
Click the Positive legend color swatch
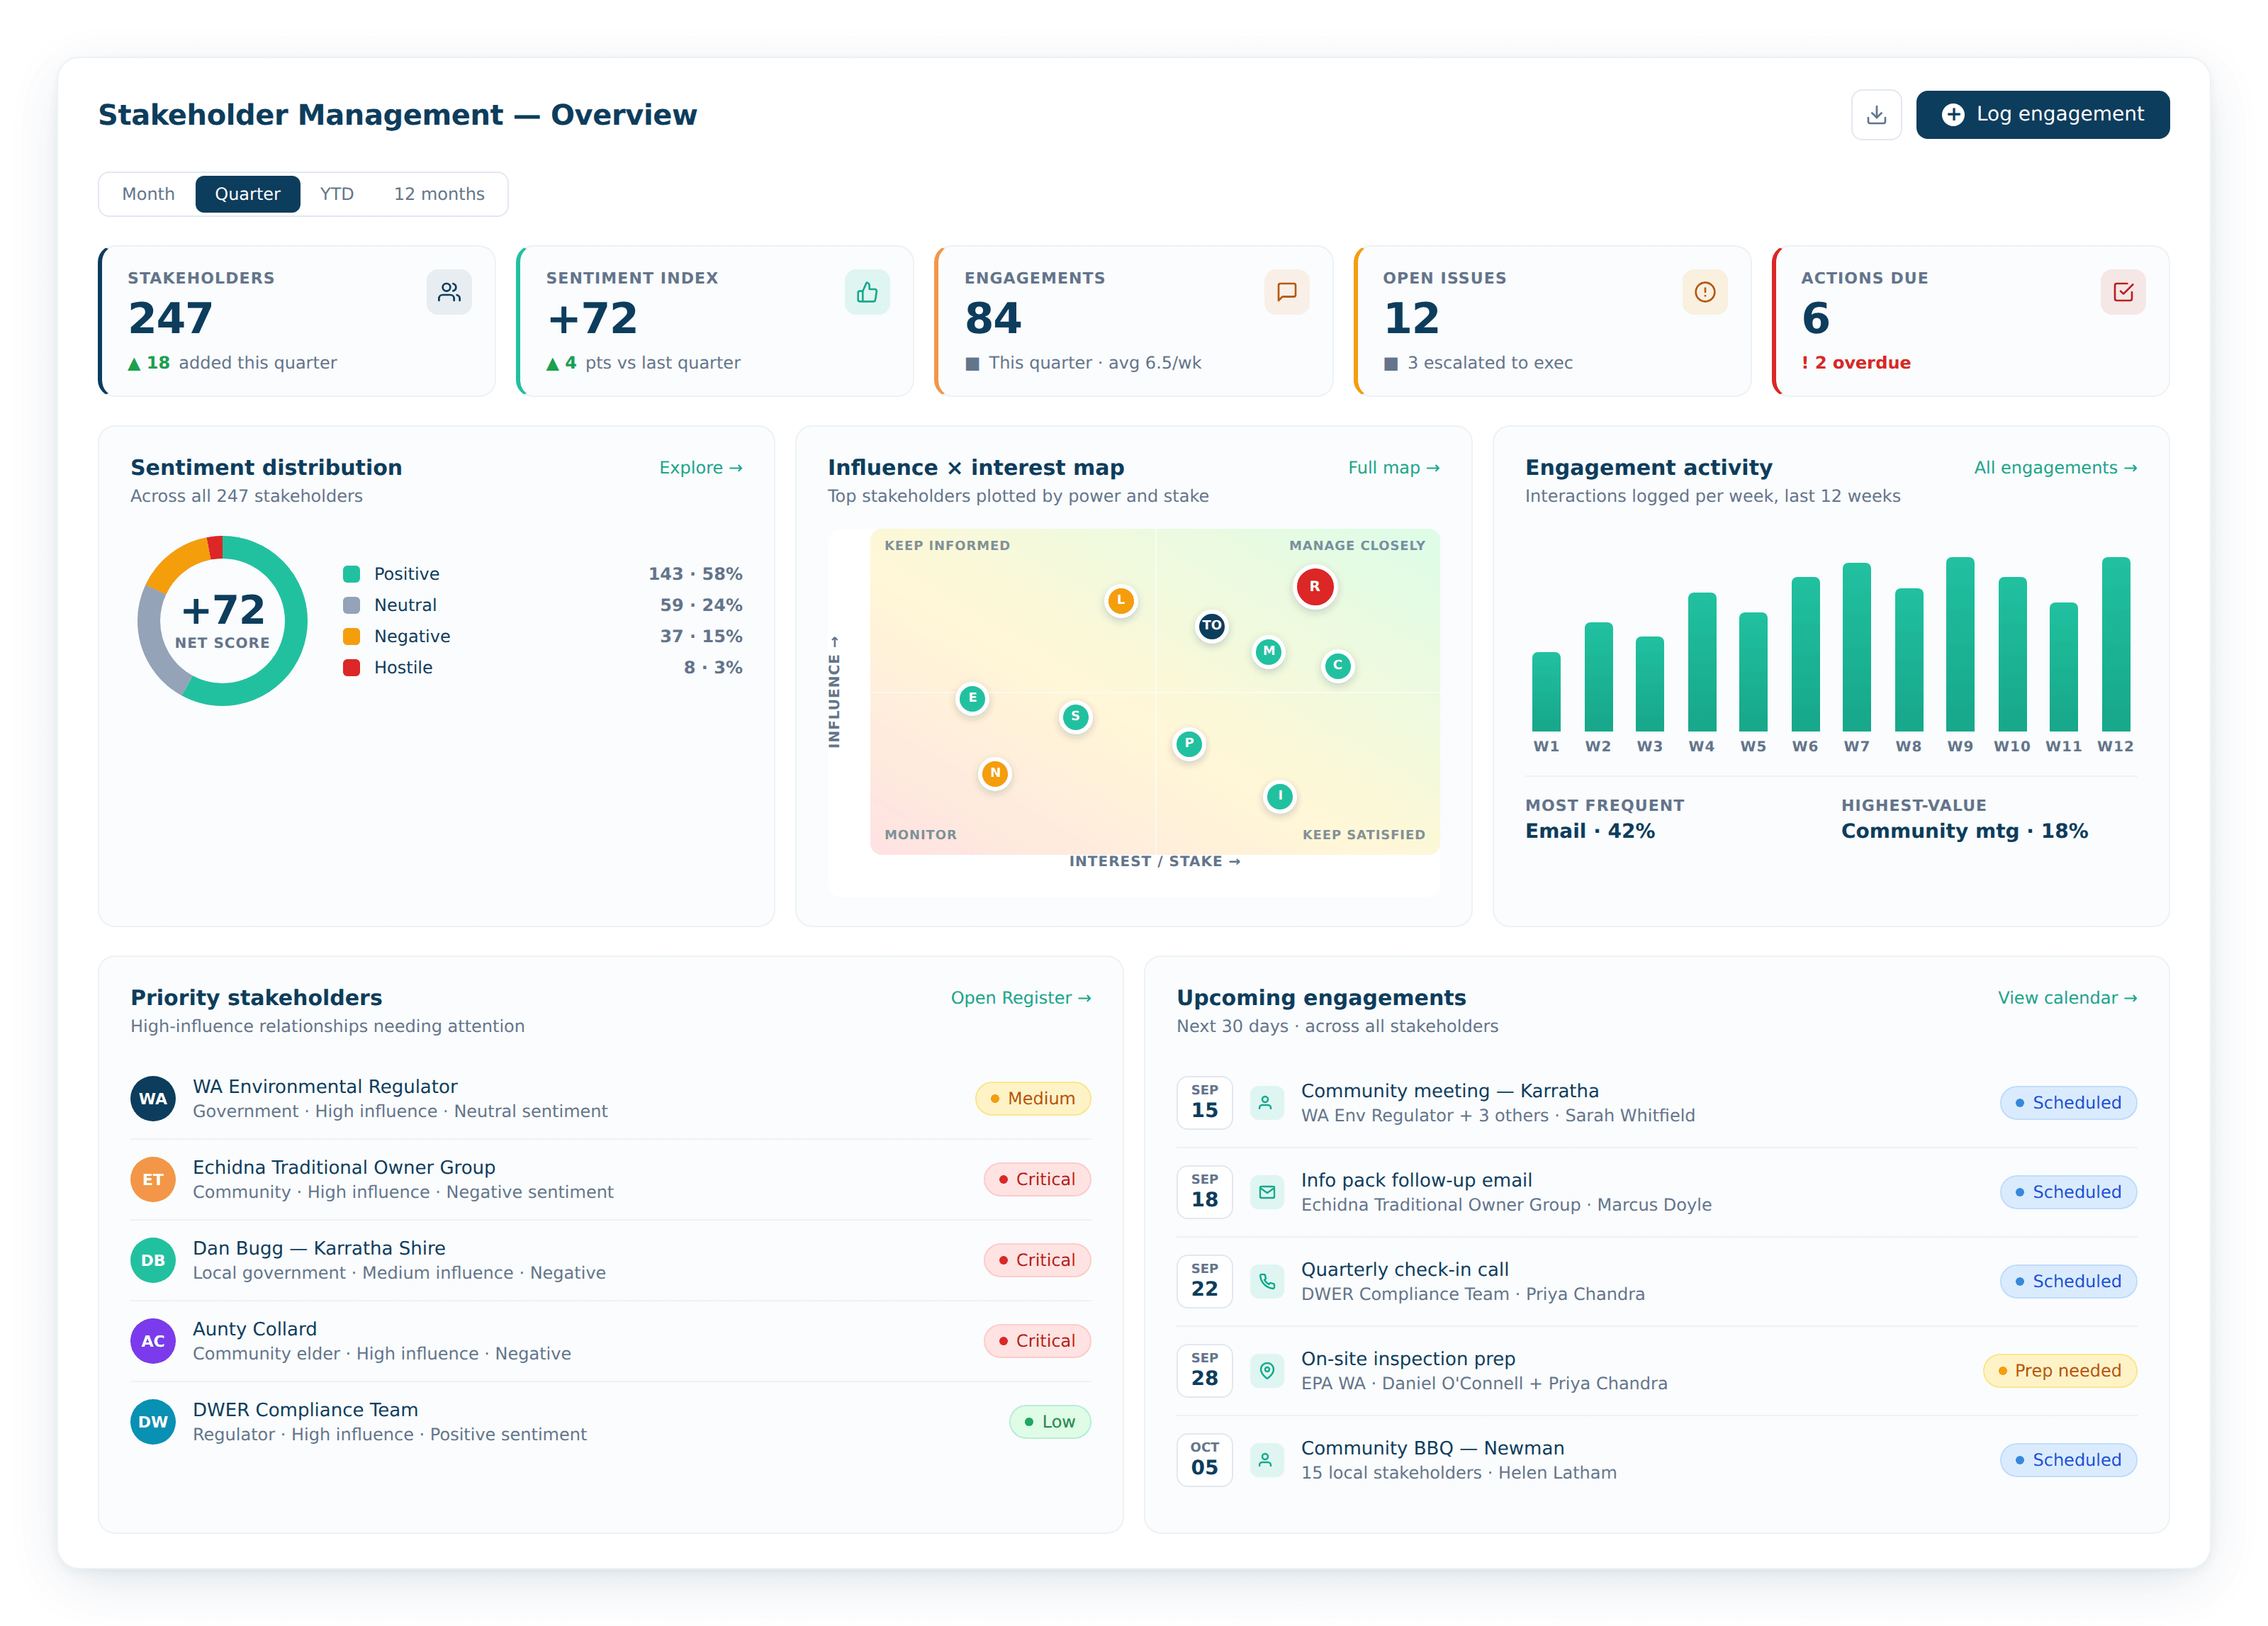click(x=351, y=574)
